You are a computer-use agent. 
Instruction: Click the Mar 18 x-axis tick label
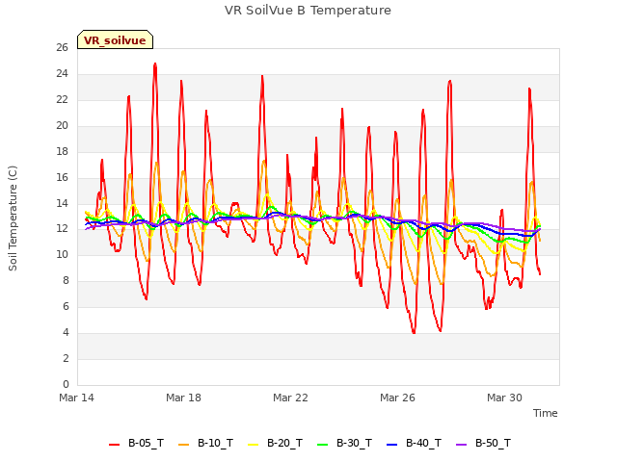(183, 398)
